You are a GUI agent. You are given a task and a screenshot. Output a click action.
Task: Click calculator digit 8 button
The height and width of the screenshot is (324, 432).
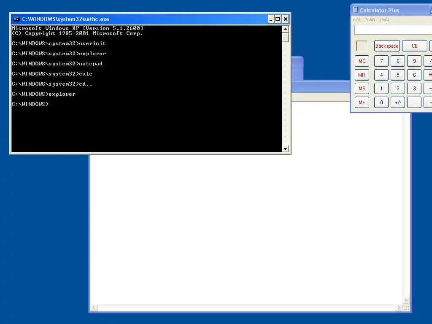[398, 61]
